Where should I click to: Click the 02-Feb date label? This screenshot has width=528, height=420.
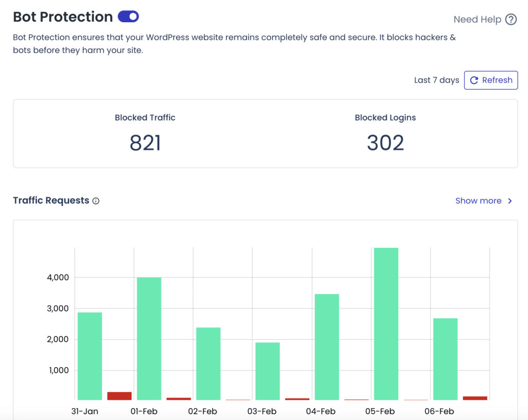[x=203, y=411]
